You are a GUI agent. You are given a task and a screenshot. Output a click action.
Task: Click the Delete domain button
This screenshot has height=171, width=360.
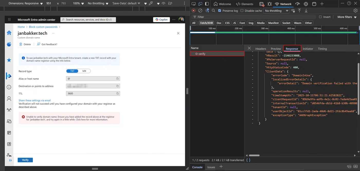[x=25, y=44]
